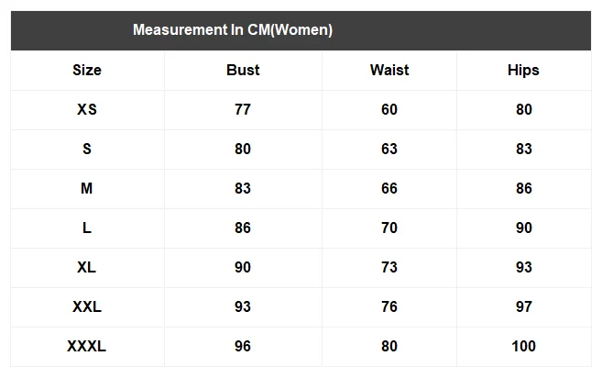Select the Hips column header
The width and height of the screenshot is (602, 378).
click(524, 71)
